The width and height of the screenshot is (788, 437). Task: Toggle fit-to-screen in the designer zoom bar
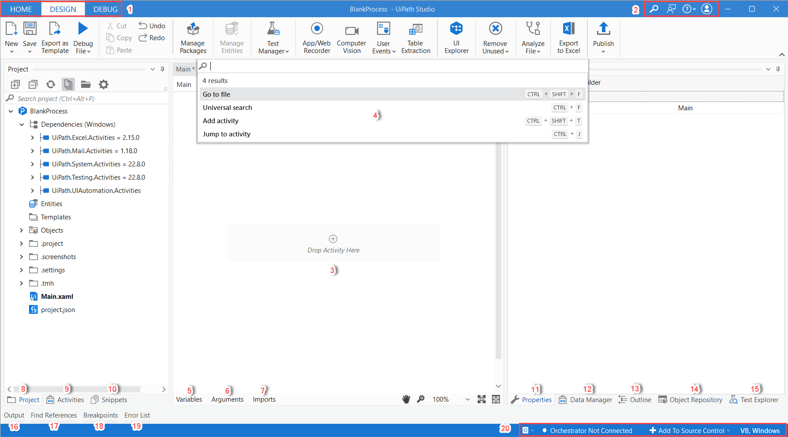tap(482, 399)
